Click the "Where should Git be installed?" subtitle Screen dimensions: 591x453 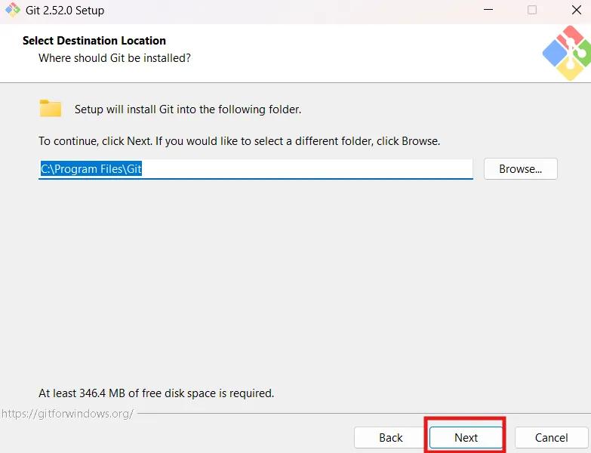tap(115, 57)
